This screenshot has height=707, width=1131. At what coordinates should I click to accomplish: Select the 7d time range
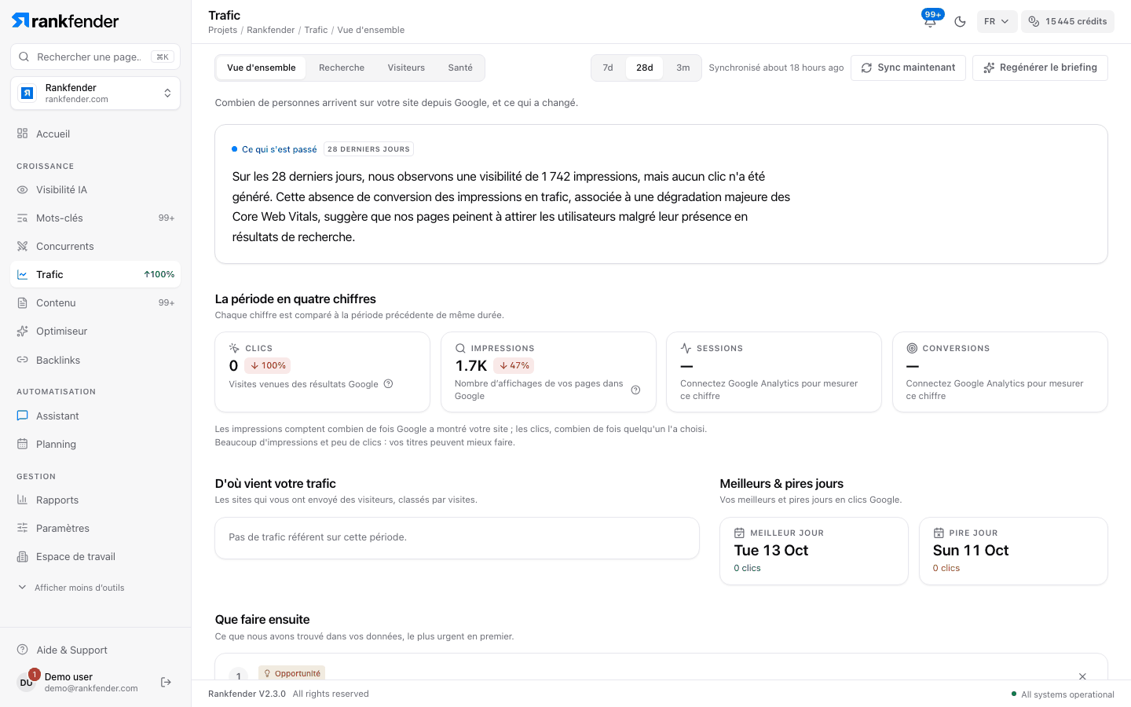click(608, 68)
